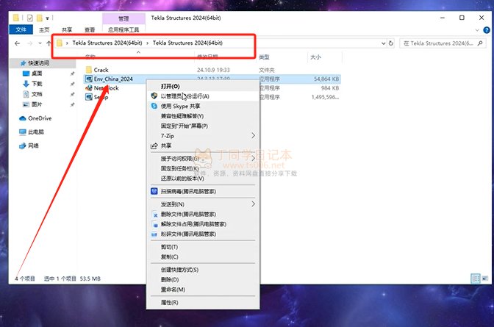
Task: Open the Help question mark icon
Action: (x=487, y=30)
